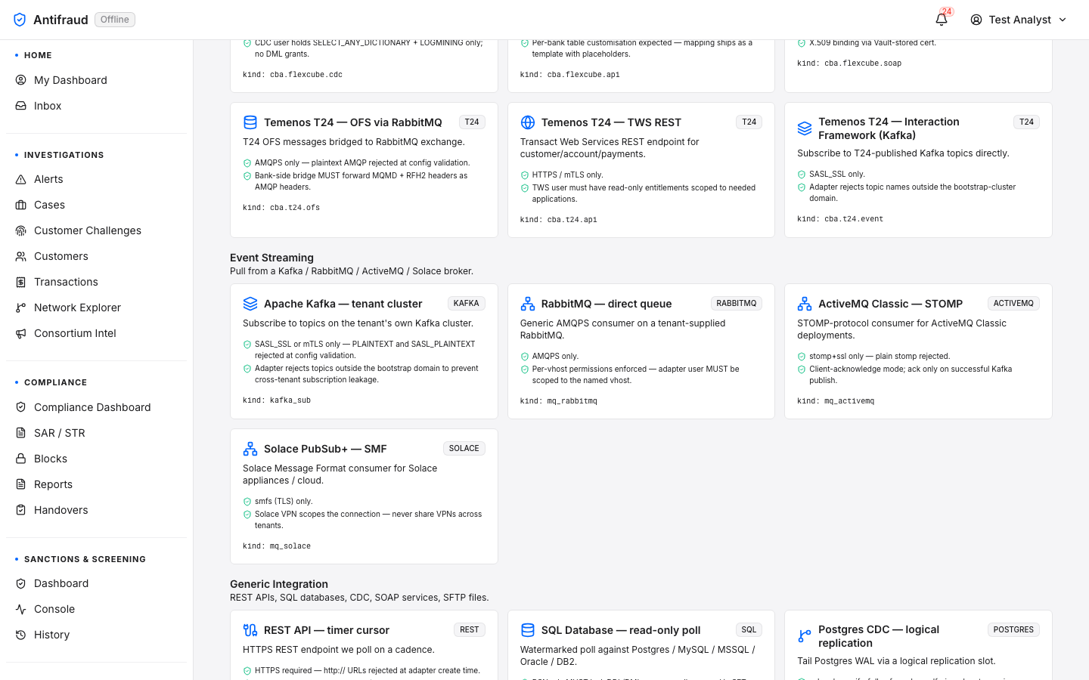Click the T24 tag on the TWS REST card

tap(749, 122)
